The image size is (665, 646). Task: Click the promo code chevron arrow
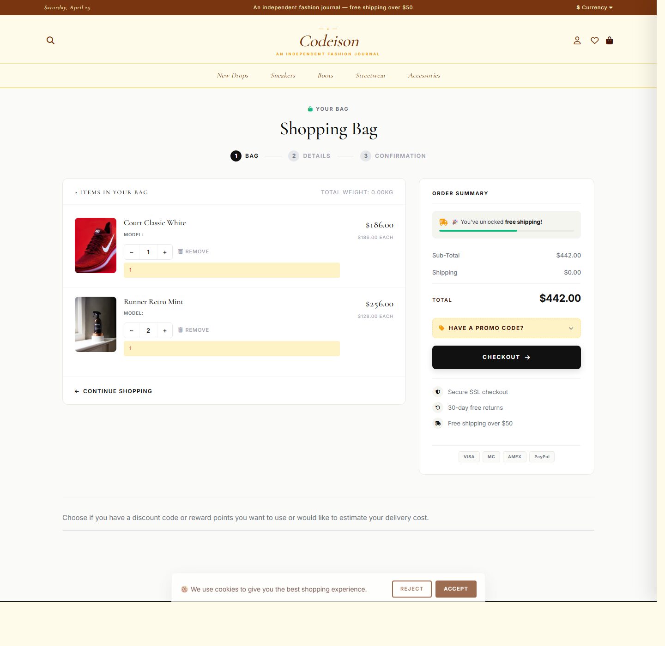click(x=571, y=329)
